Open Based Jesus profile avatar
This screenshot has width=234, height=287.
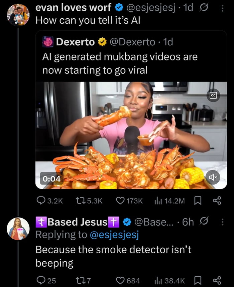18,229
